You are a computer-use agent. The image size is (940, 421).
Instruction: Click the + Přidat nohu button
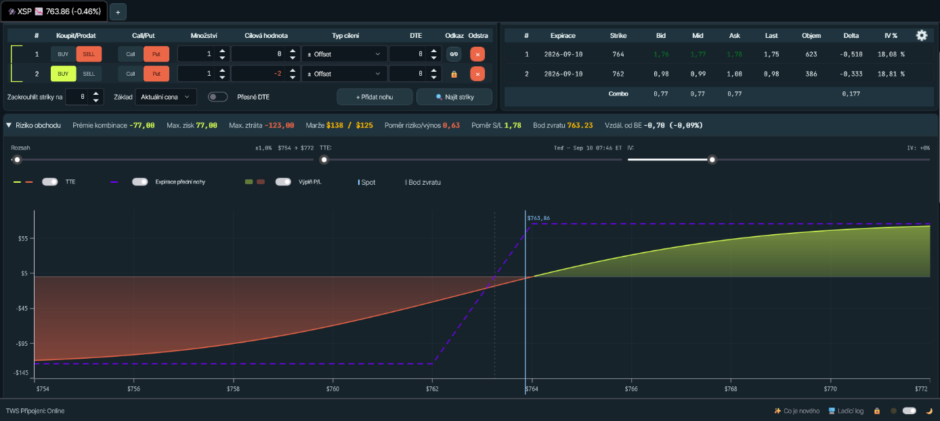pos(375,97)
